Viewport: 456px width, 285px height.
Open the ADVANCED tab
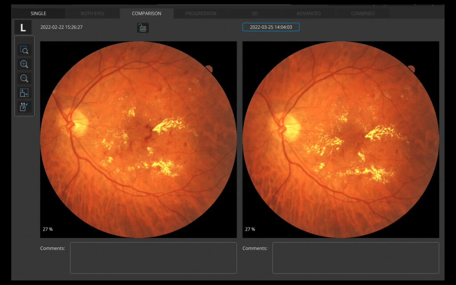309,13
